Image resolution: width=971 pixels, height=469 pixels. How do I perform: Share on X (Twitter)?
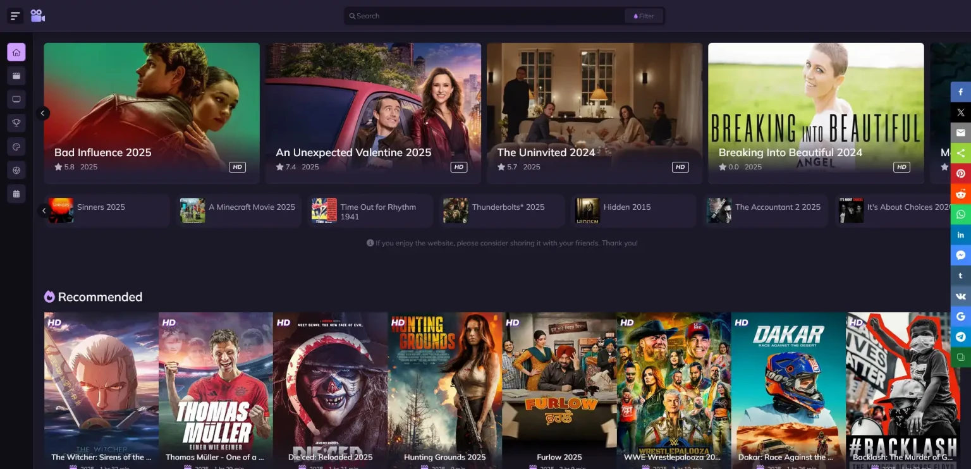click(x=961, y=112)
